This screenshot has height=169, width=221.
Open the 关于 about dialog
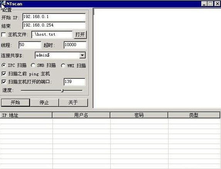pos(73,103)
